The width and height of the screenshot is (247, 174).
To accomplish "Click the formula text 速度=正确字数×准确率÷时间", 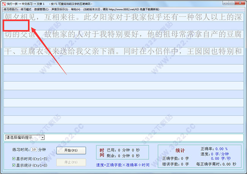I will tap(123, 165).
